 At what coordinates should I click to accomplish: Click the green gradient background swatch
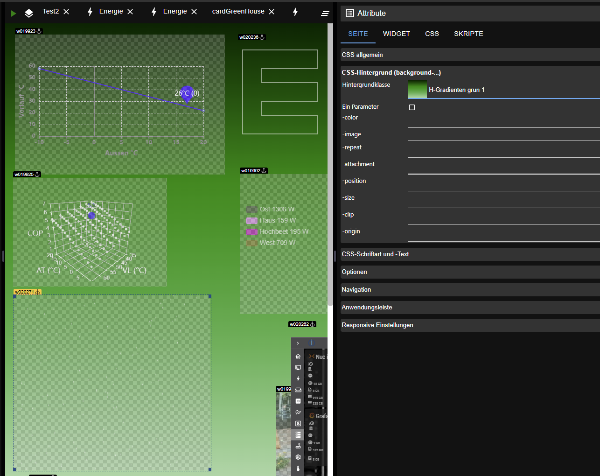point(418,89)
